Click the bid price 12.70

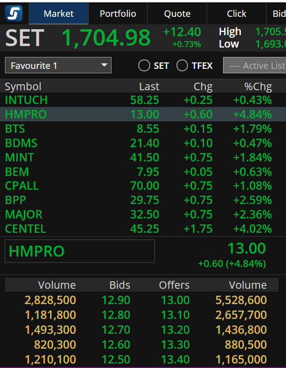pyautogui.click(x=116, y=329)
